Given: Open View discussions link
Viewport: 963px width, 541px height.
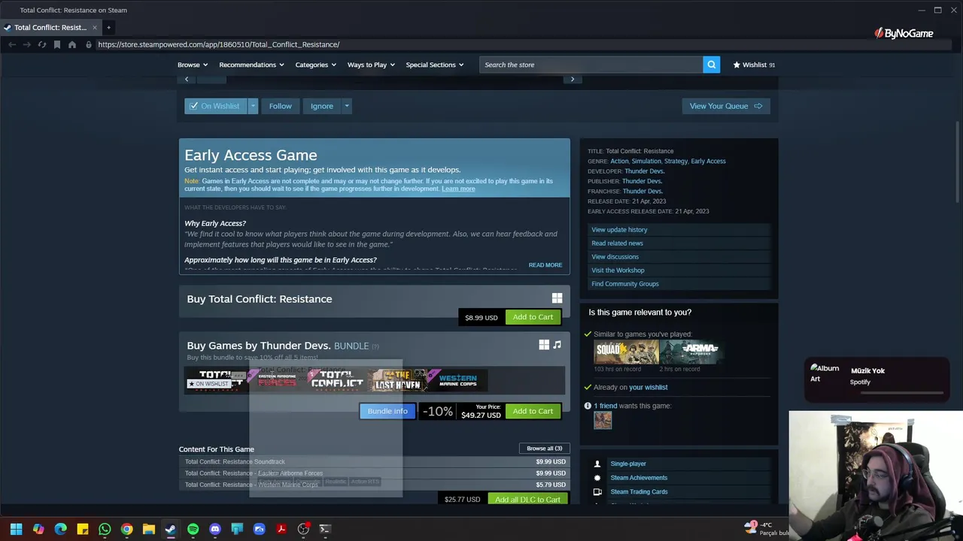Looking at the screenshot, I should (615, 257).
